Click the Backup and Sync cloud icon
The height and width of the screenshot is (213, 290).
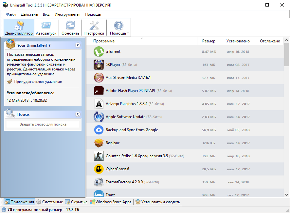click(99, 130)
